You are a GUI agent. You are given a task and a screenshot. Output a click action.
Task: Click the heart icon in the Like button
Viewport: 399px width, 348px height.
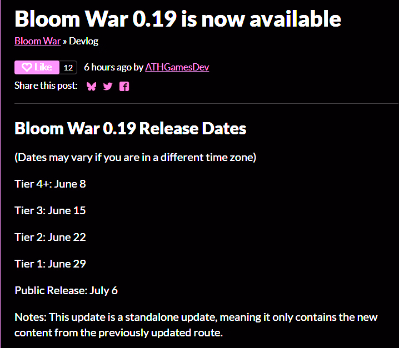click(27, 67)
